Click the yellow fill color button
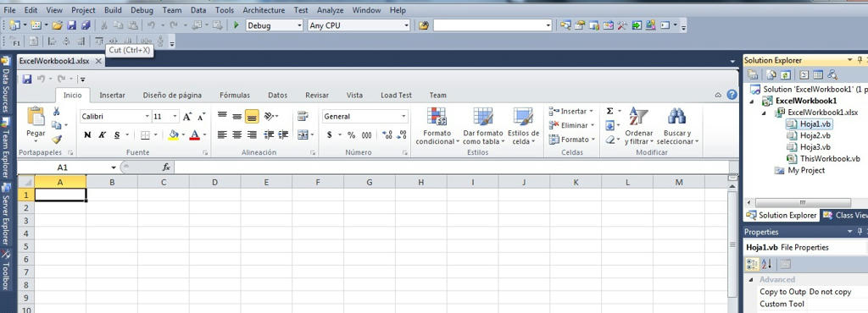The height and width of the screenshot is (313, 868). (173, 135)
